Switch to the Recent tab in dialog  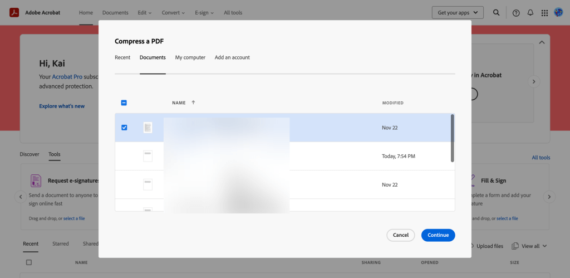pyautogui.click(x=122, y=57)
